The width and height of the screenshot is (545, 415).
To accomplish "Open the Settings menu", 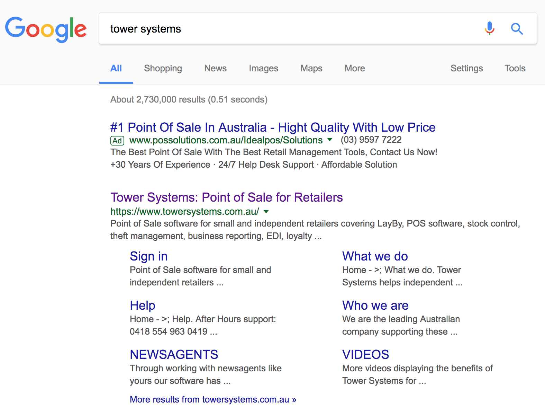I will pyautogui.click(x=466, y=69).
